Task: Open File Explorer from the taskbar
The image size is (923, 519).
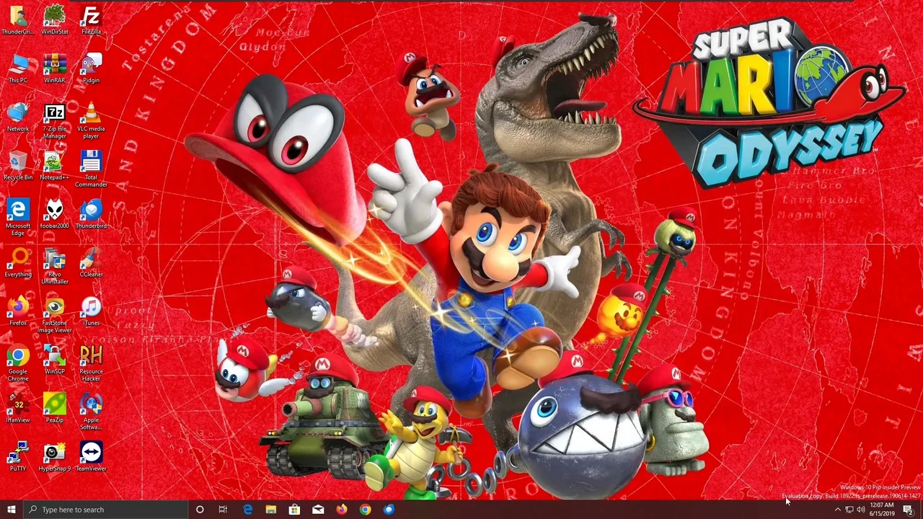Action: pos(270,510)
